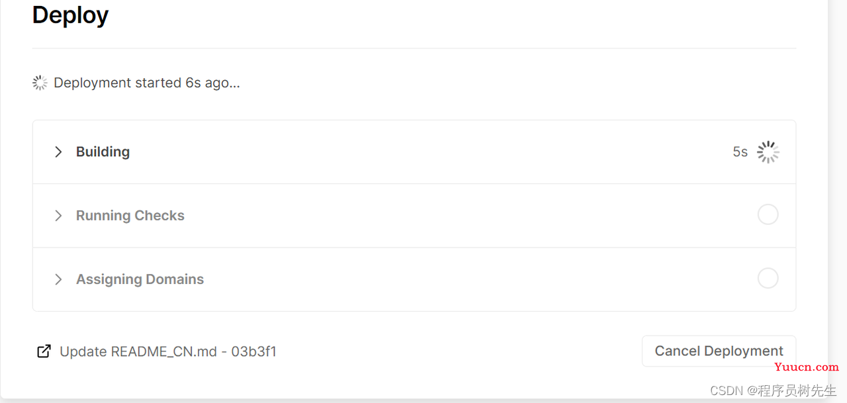
Task: Cancel the deployment
Action: (x=719, y=351)
